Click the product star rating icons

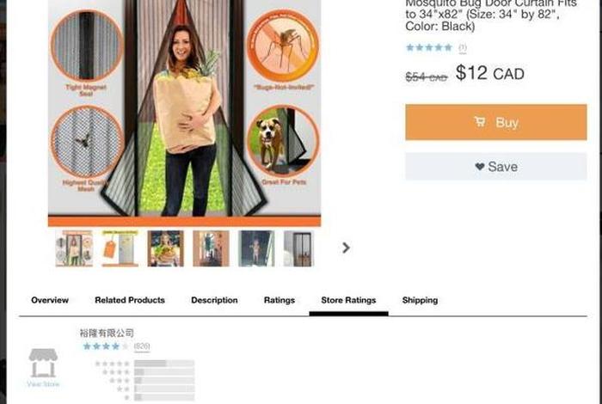[429, 47]
